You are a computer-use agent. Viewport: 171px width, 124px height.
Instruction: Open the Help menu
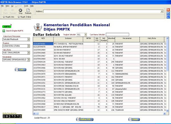point(32,6)
